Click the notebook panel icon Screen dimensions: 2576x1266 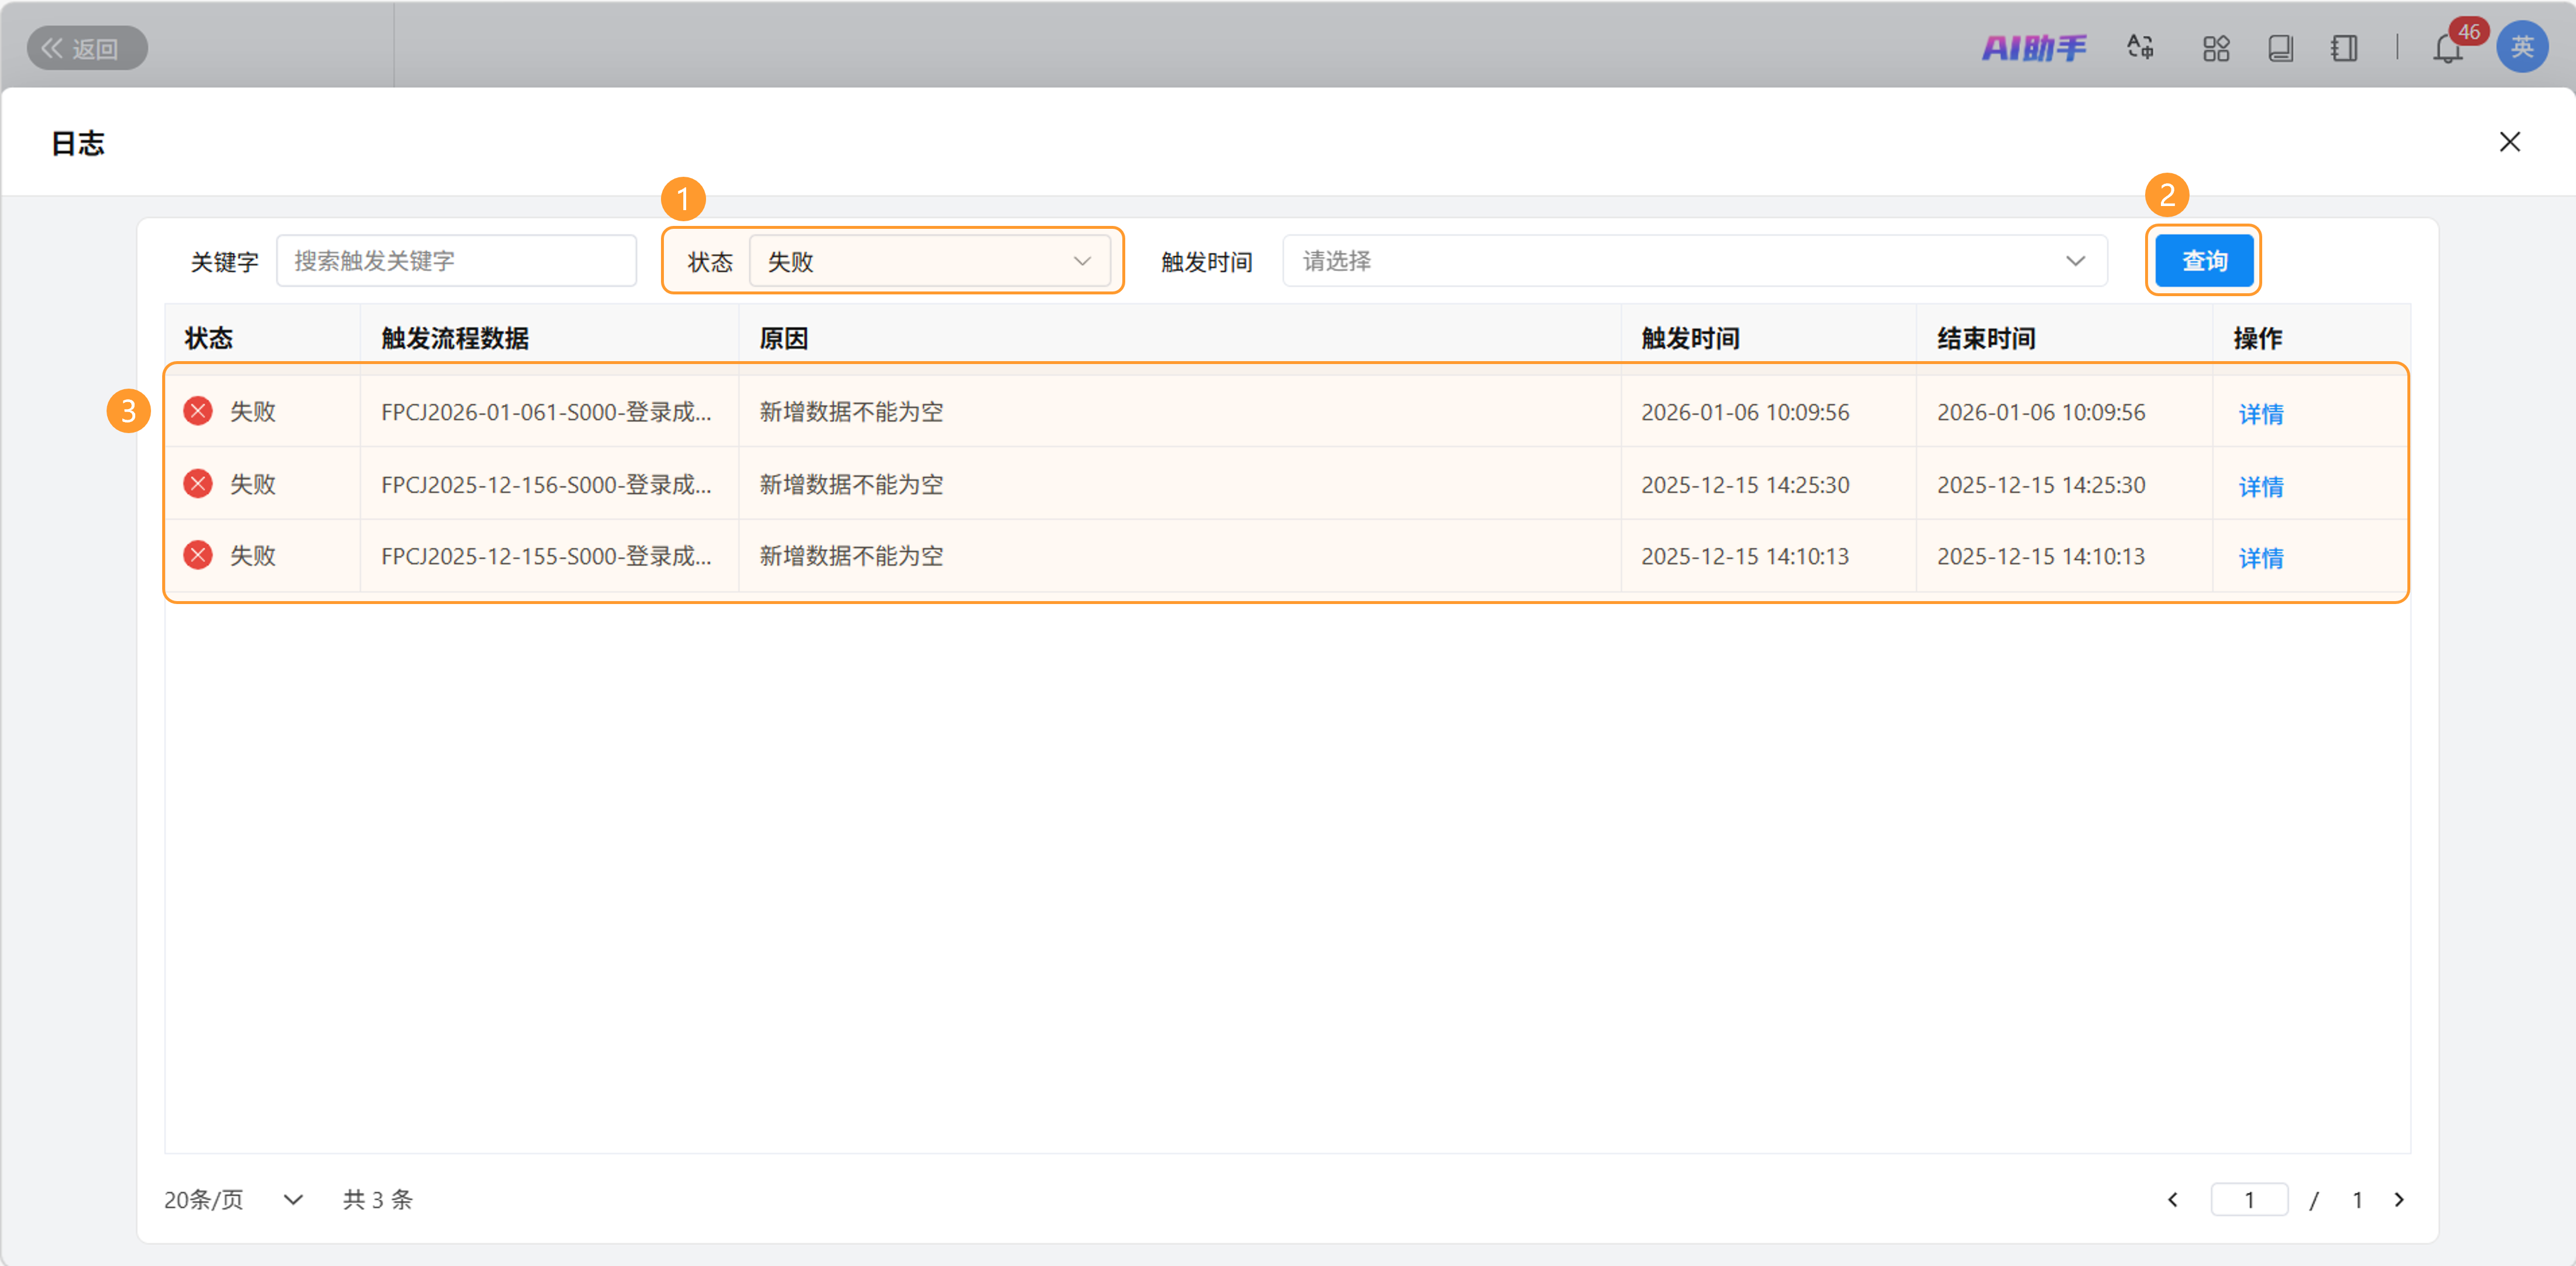tap(2344, 48)
